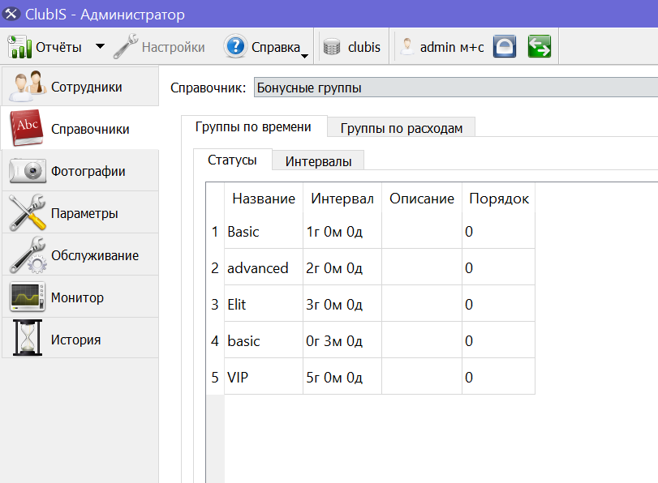Open the Фотографии camera section

(x=80, y=171)
